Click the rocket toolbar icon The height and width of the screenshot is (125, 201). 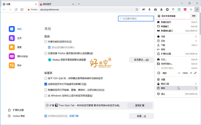coord(161,9)
